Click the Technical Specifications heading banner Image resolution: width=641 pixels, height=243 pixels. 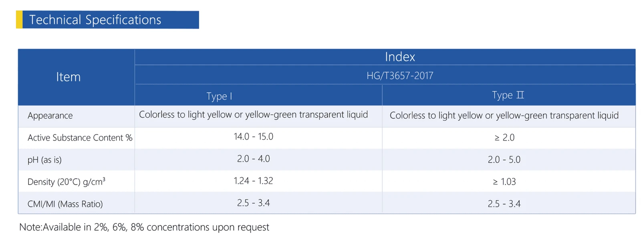click(x=107, y=20)
